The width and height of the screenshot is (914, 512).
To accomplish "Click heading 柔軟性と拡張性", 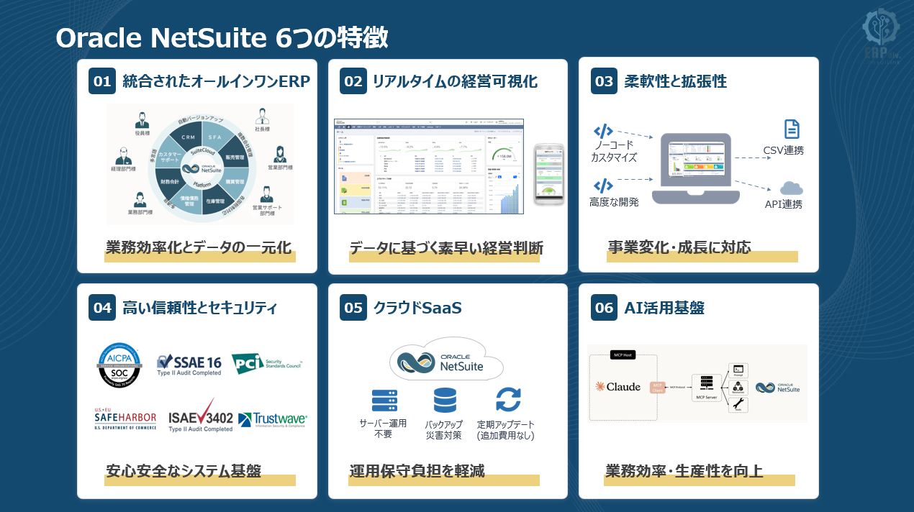I will pos(675,81).
